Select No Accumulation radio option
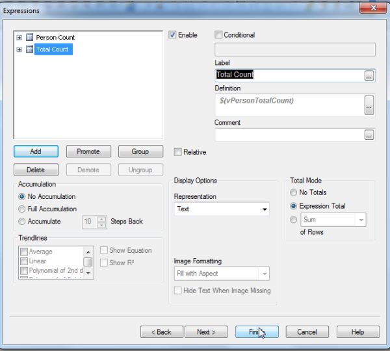390x351 pixels. pos(22,196)
